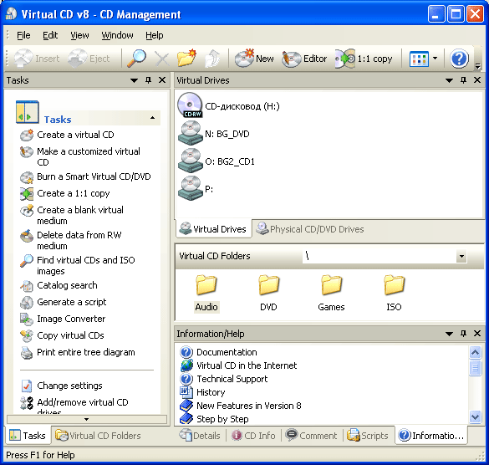
Task: Close the Tasks panel
Action: (x=162, y=80)
